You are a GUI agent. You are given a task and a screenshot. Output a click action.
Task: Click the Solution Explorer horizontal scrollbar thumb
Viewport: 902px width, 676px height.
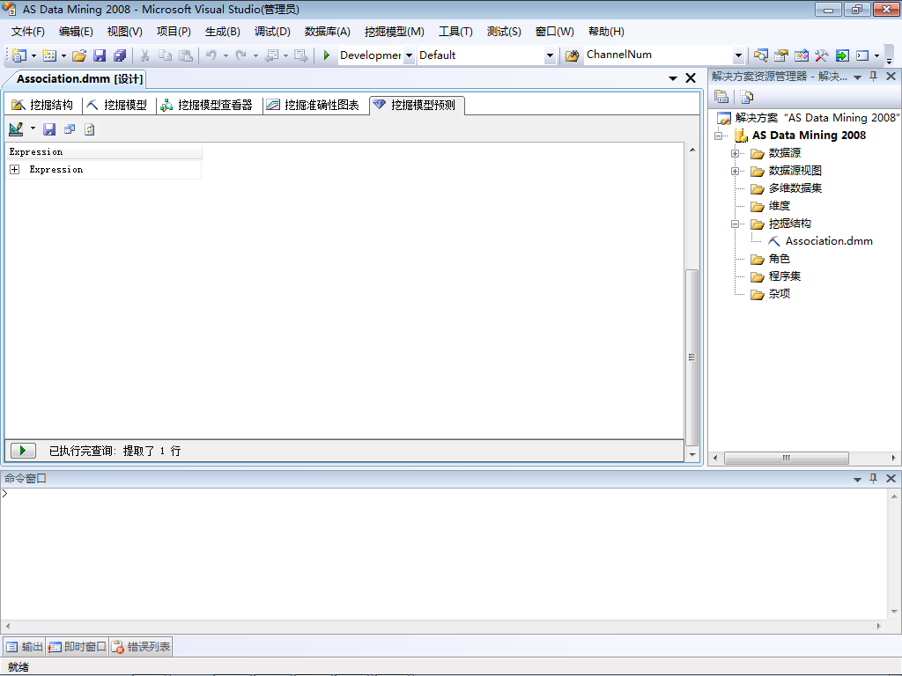tap(787, 458)
